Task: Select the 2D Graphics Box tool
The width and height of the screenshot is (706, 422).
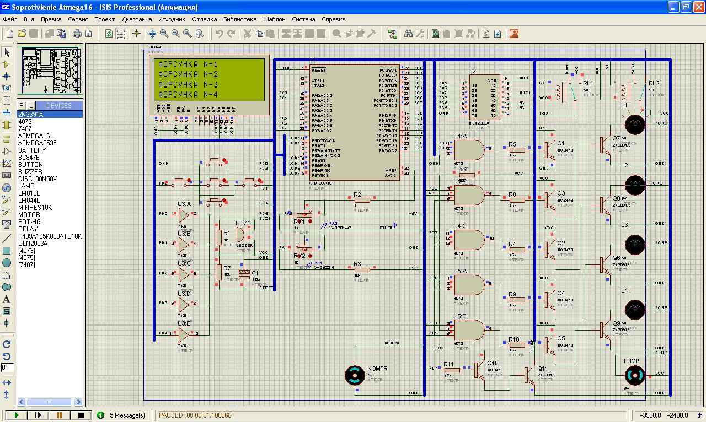Action: pos(7,251)
